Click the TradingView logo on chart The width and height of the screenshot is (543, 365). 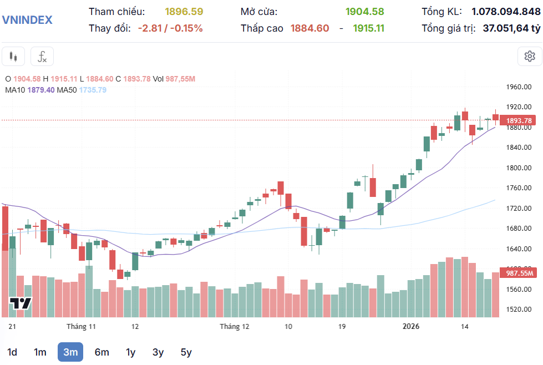(21, 303)
